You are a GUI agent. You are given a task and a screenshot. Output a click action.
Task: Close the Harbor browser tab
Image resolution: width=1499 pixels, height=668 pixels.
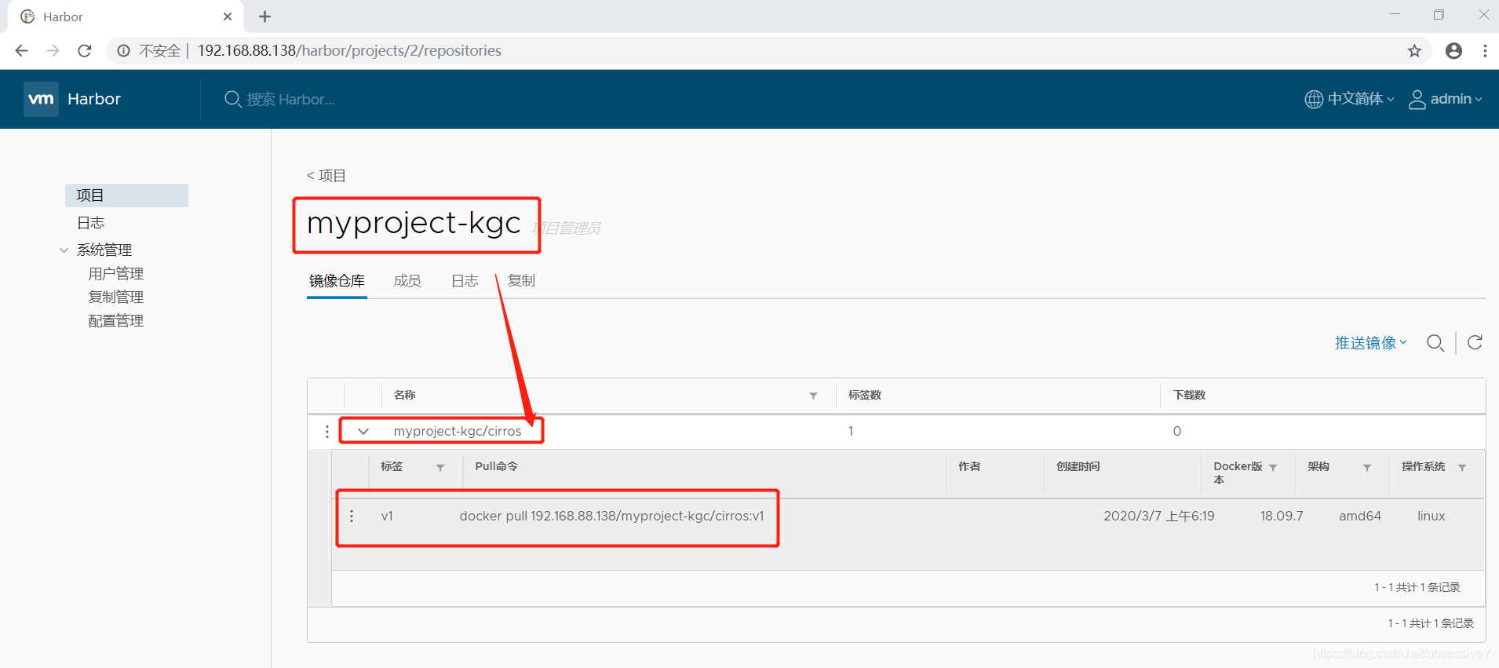tap(228, 16)
